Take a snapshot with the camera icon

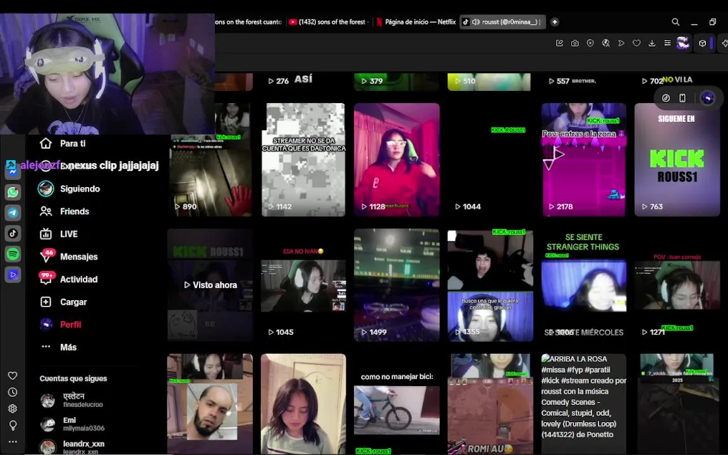click(x=575, y=43)
